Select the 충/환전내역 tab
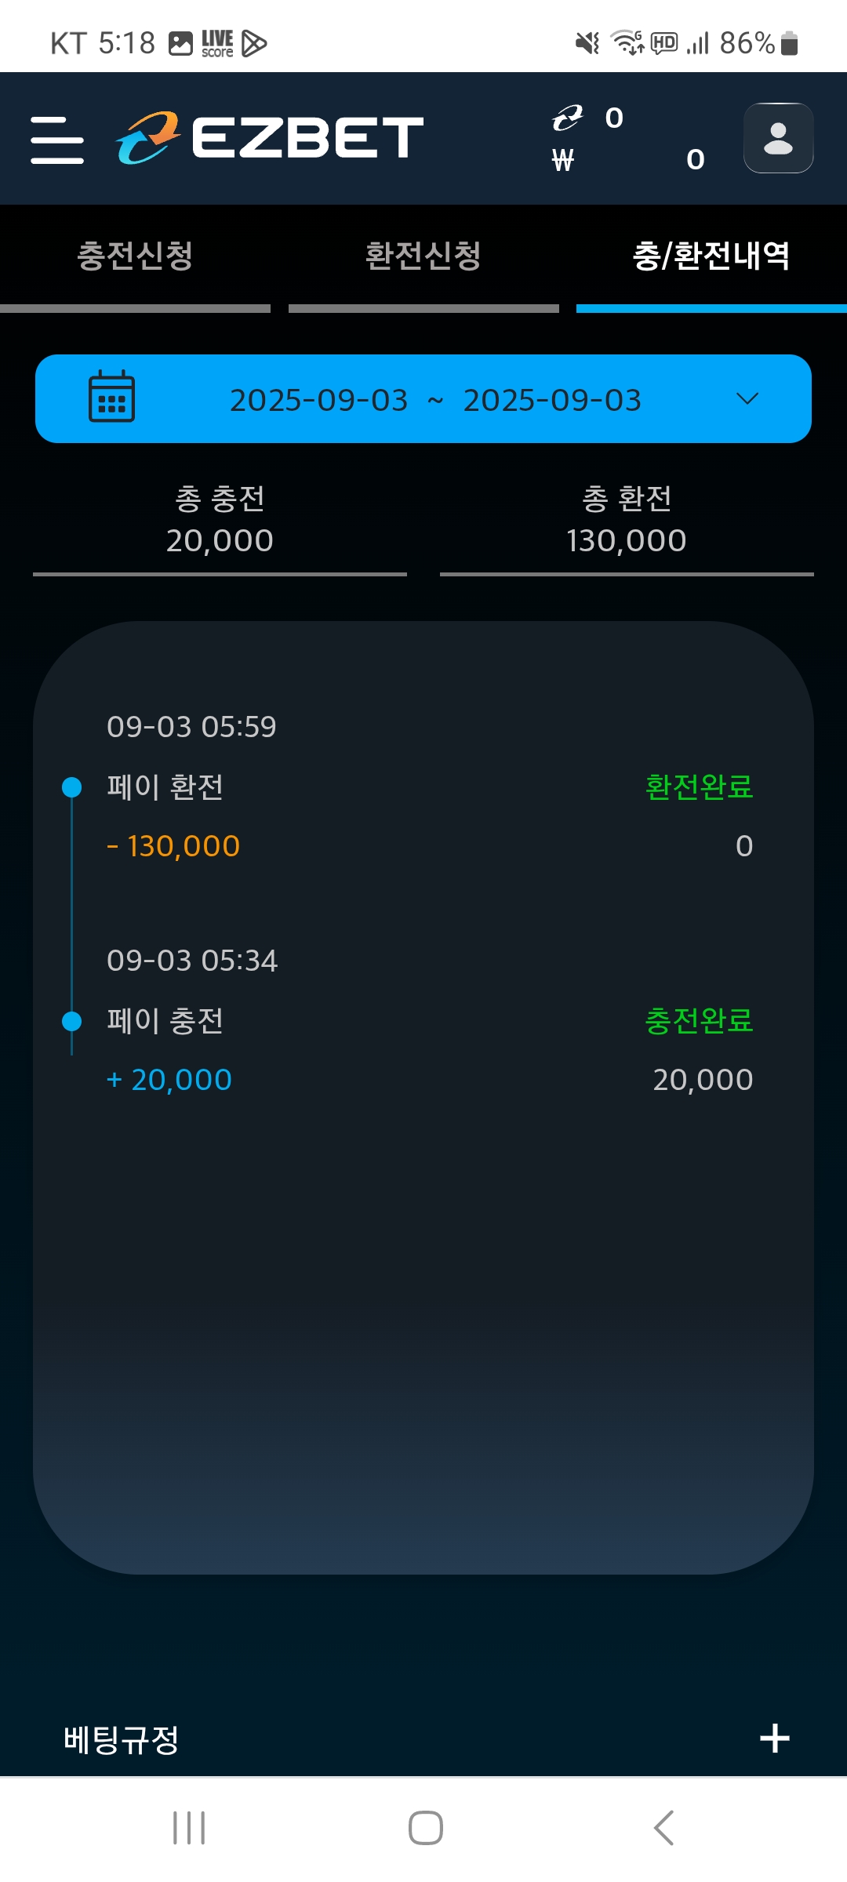Image resolution: width=847 pixels, height=1882 pixels. (711, 256)
